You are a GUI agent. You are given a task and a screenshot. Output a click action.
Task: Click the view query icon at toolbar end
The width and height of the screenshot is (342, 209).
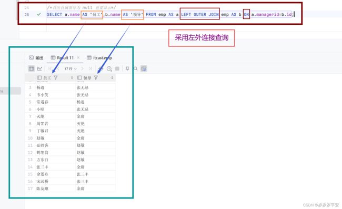tap(144, 69)
